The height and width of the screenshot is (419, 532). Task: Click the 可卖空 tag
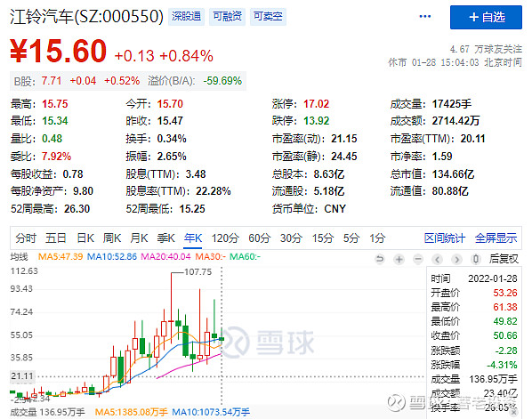(x=268, y=16)
